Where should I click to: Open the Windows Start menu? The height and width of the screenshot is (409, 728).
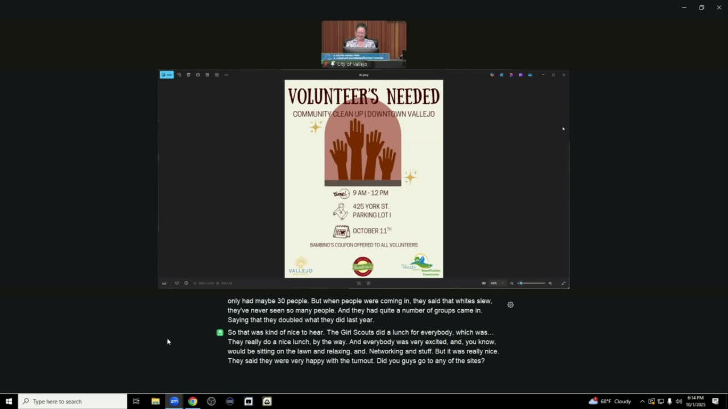pos(9,402)
